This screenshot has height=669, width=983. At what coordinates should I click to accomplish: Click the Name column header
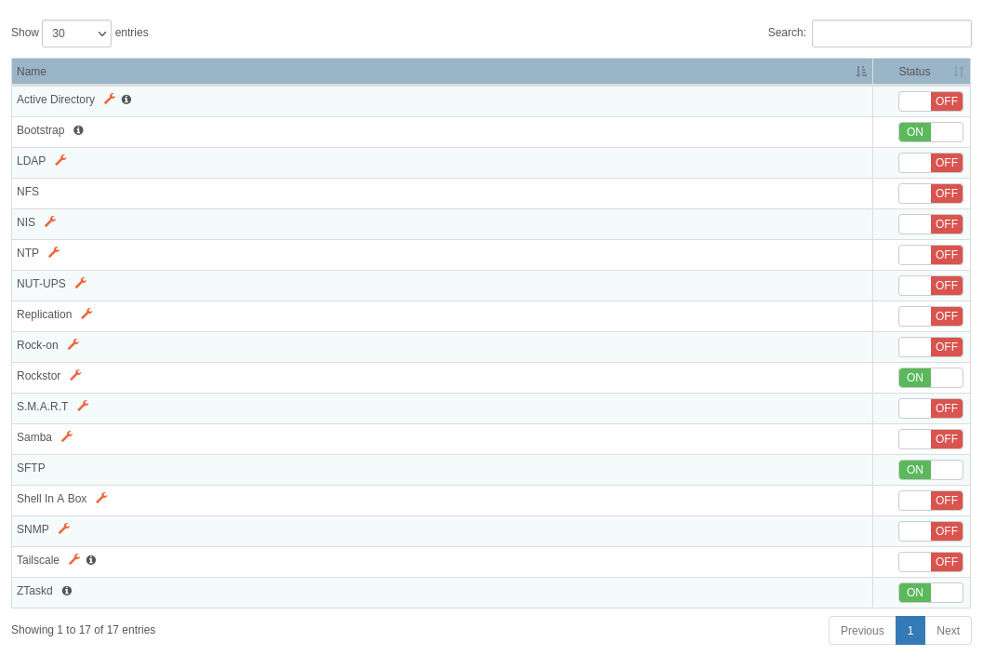tap(442, 72)
